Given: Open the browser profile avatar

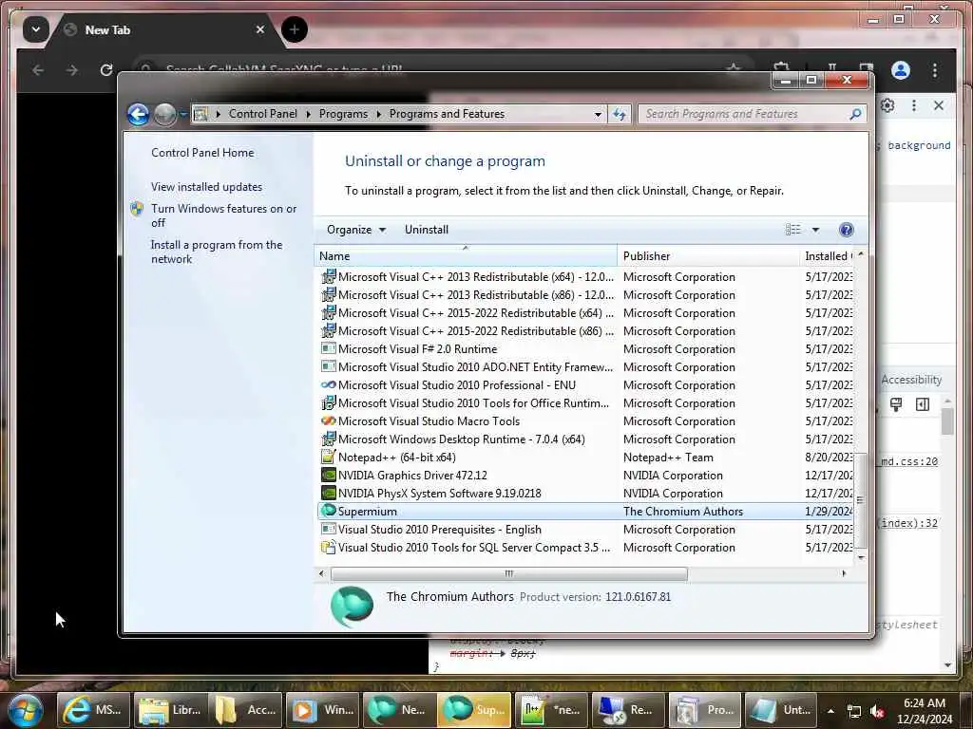Looking at the screenshot, I should click(x=901, y=70).
